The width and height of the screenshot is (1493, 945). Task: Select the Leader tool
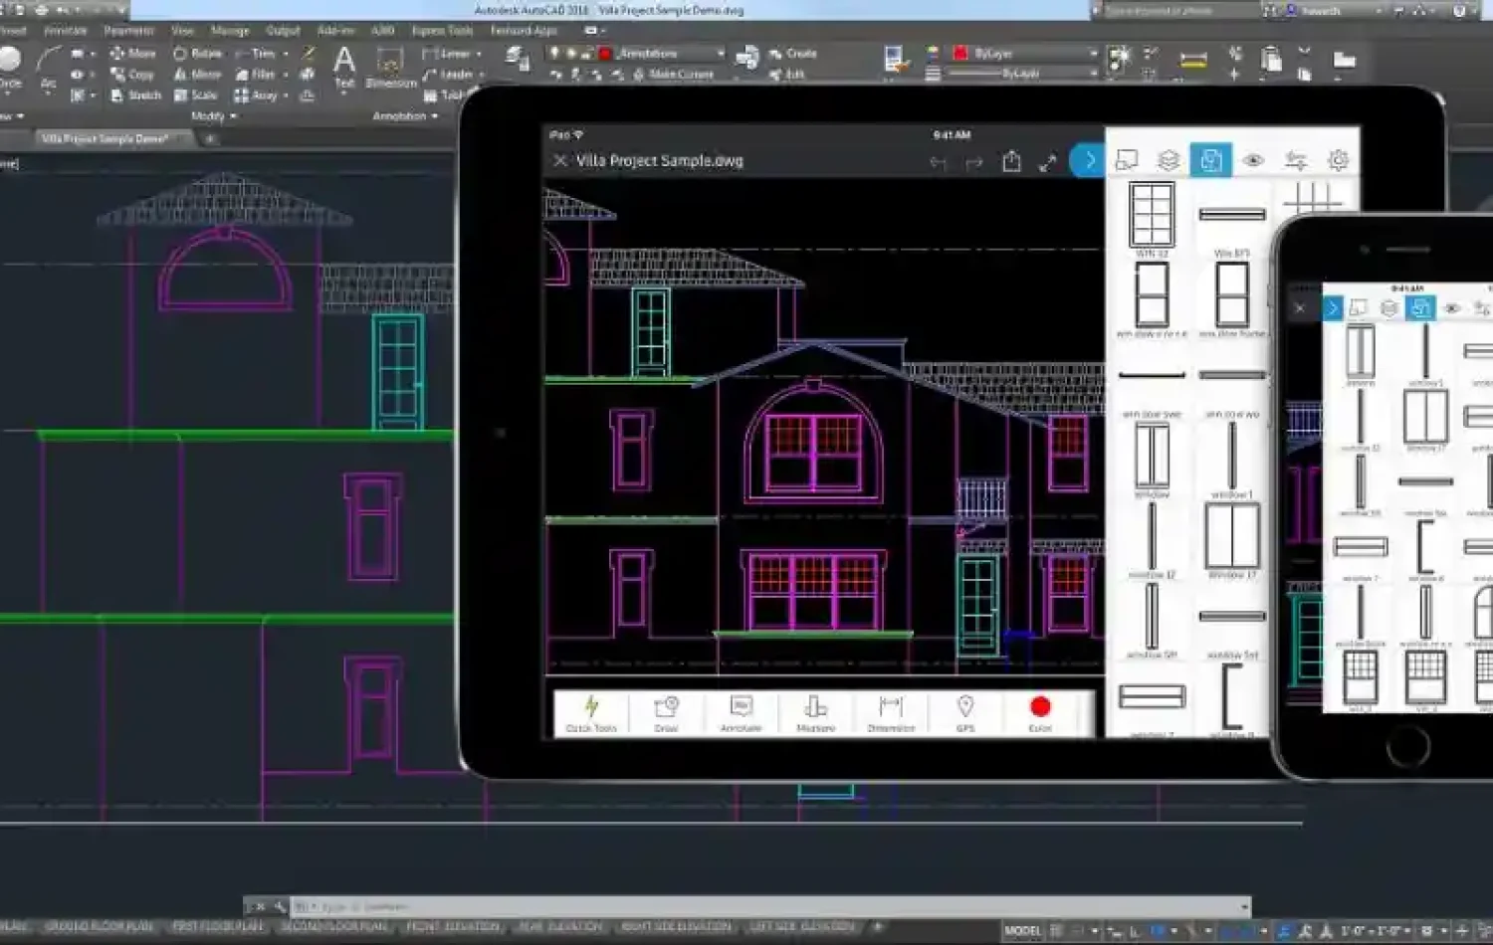tap(448, 75)
